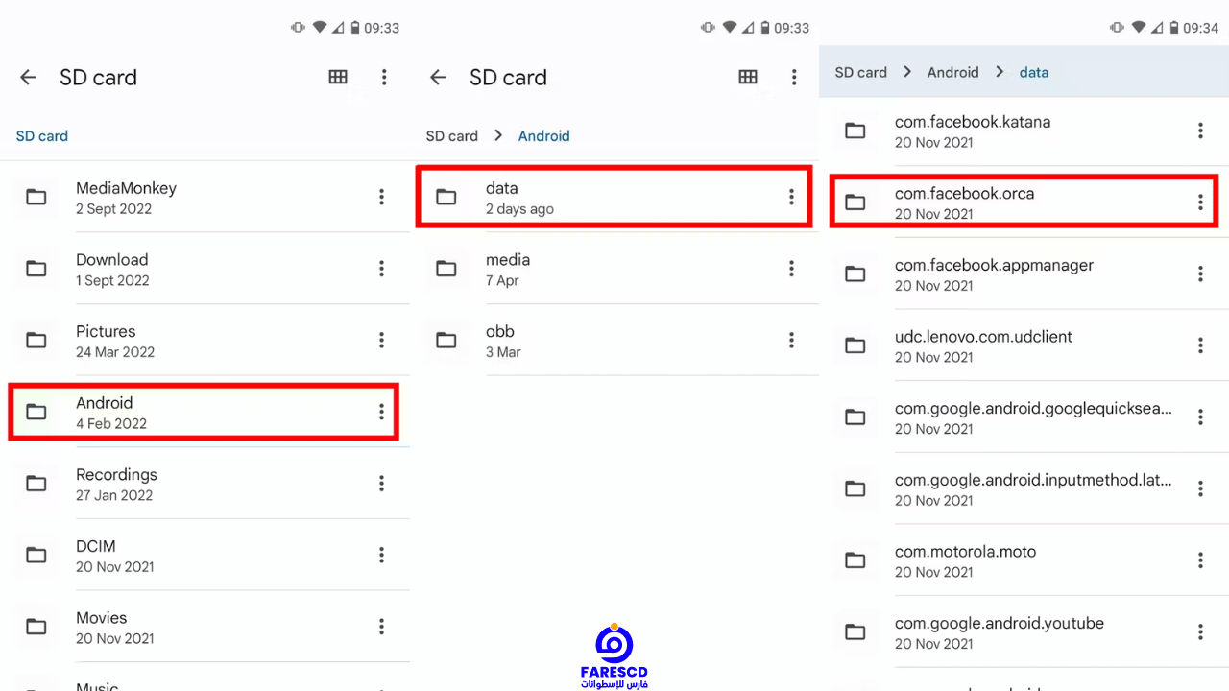Open overflow menu in middle panel header
Viewport: 1229px width, 691px height.
(794, 78)
